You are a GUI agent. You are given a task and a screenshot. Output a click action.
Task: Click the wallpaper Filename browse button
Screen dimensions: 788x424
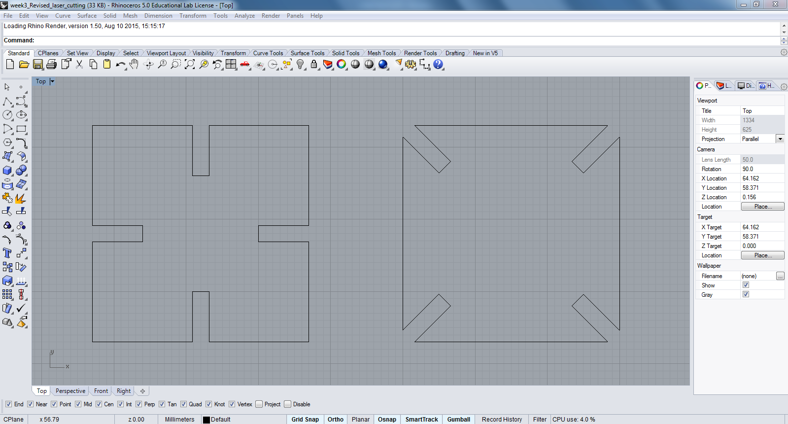pyautogui.click(x=780, y=276)
